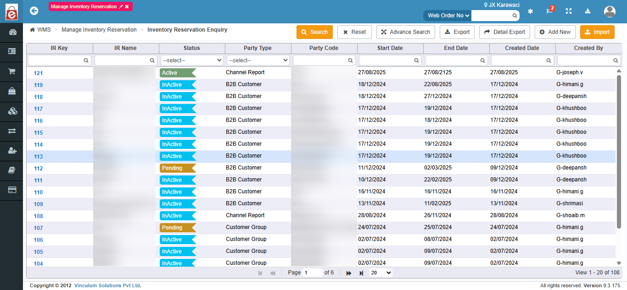Open the Status filter select dropdown
The width and height of the screenshot is (627, 290).
(x=192, y=60)
